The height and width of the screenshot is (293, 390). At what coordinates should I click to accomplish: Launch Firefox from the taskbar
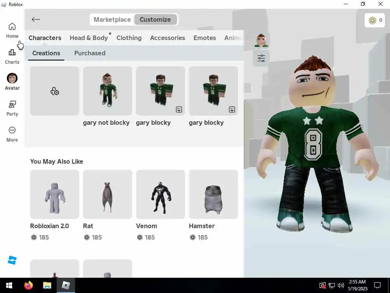(28, 285)
